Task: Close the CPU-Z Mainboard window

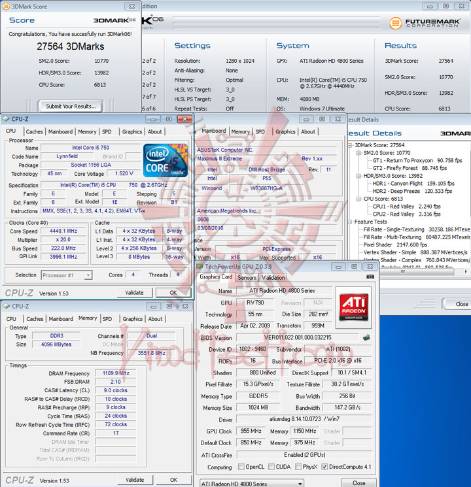Action: coord(338,119)
